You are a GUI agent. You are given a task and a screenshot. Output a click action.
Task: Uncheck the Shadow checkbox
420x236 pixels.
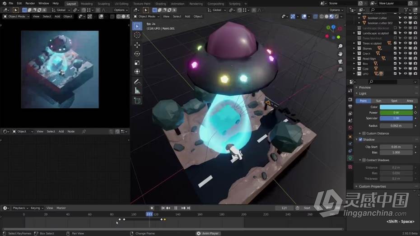pos(360,139)
